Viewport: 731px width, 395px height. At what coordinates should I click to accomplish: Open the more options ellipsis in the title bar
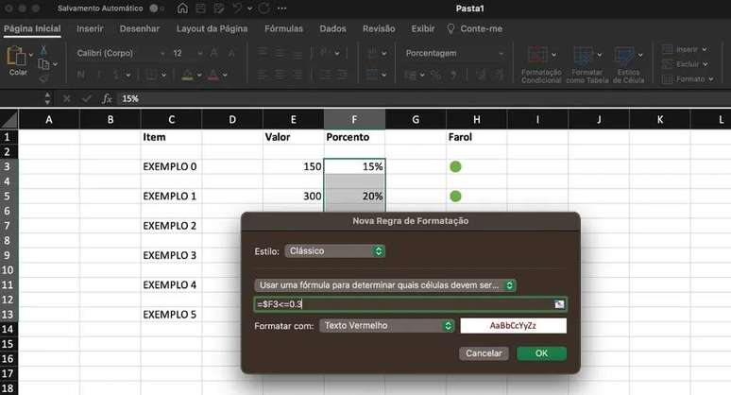(281, 8)
